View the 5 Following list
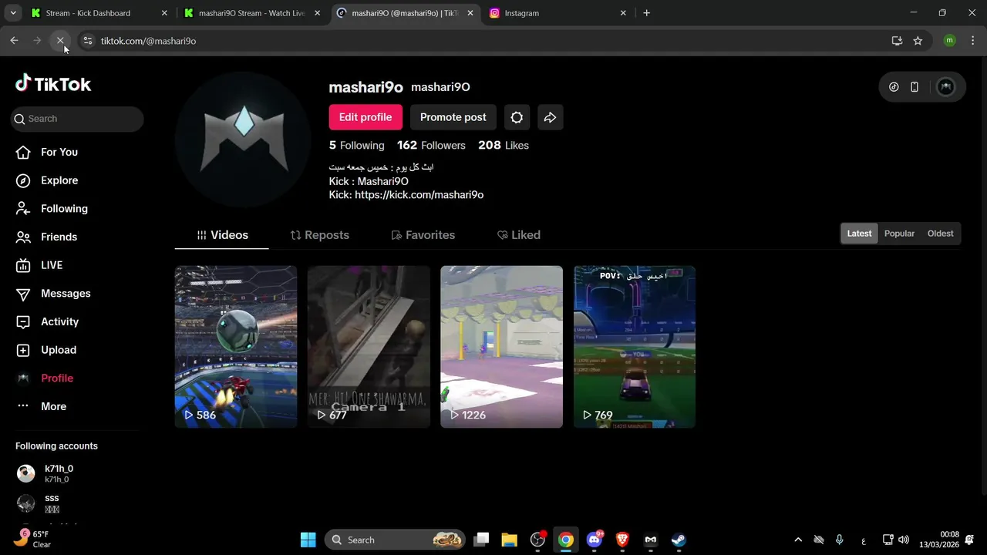The image size is (987, 555). pos(356,145)
